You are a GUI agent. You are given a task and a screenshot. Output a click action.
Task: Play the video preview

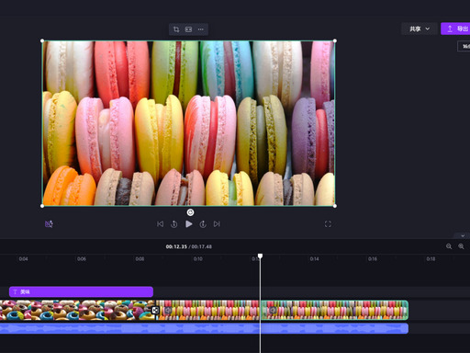tap(189, 224)
